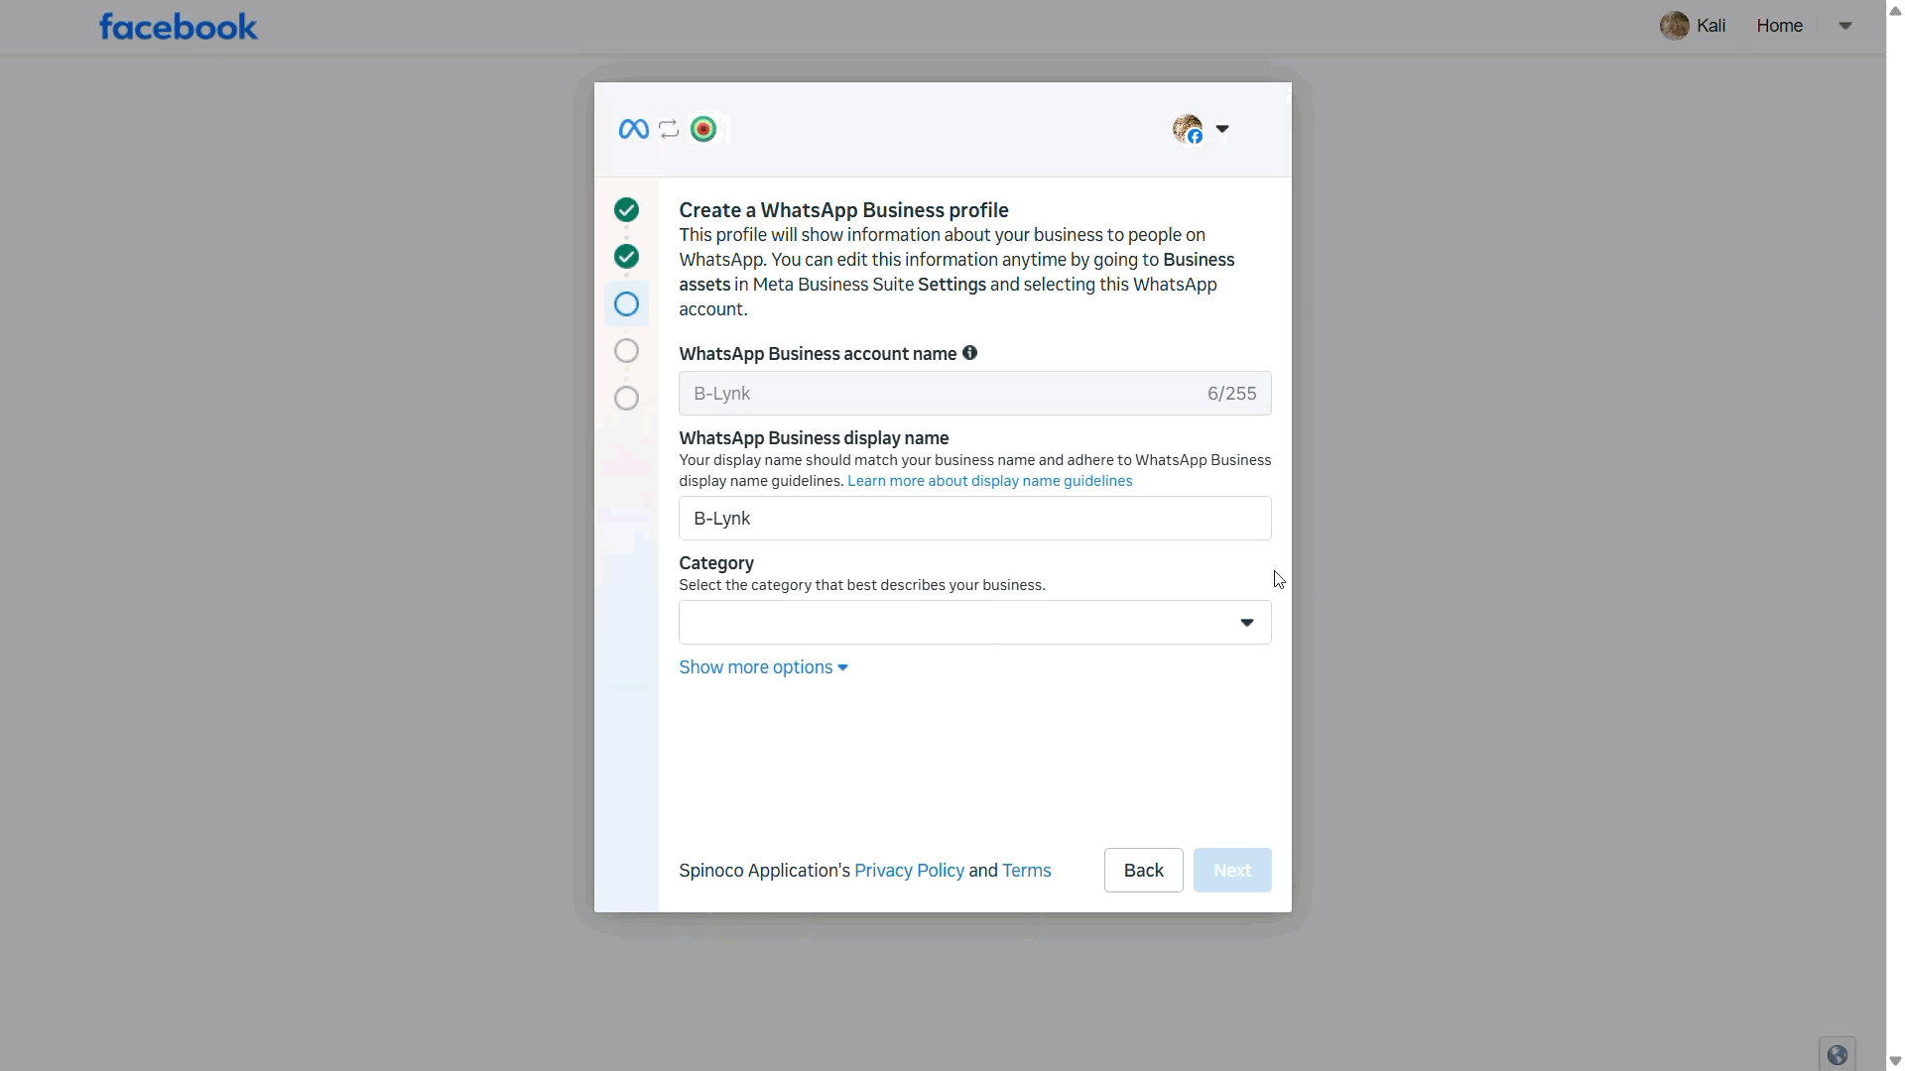Open the Category dropdown

974,623
